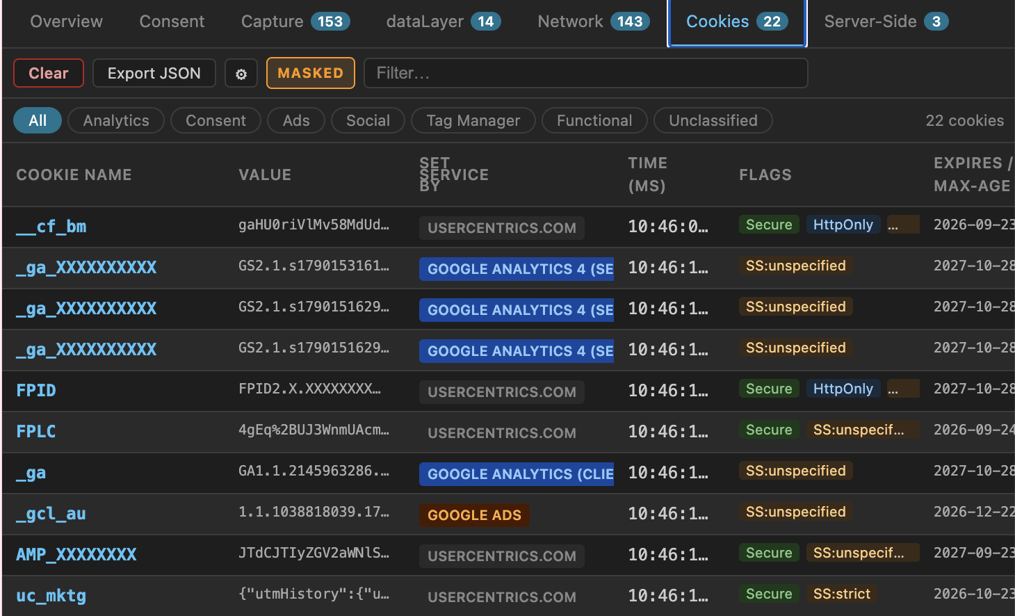Export cookies with Export JSON
This screenshot has height=616, width=1015.
click(154, 73)
